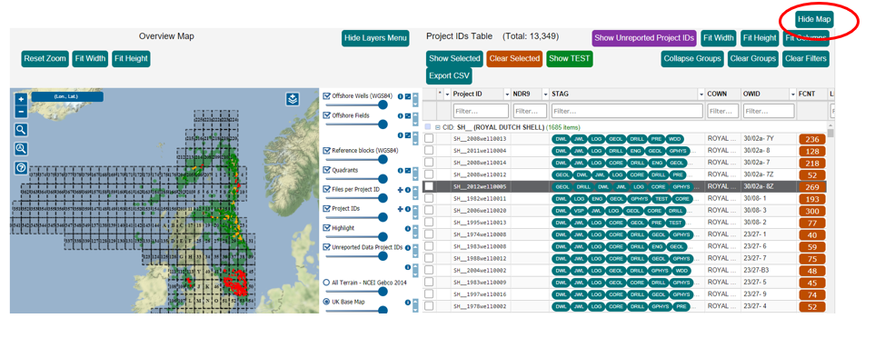Click Hide Layers Menu button
The height and width of the screenshot is (338, 875).
click(375, 38)
